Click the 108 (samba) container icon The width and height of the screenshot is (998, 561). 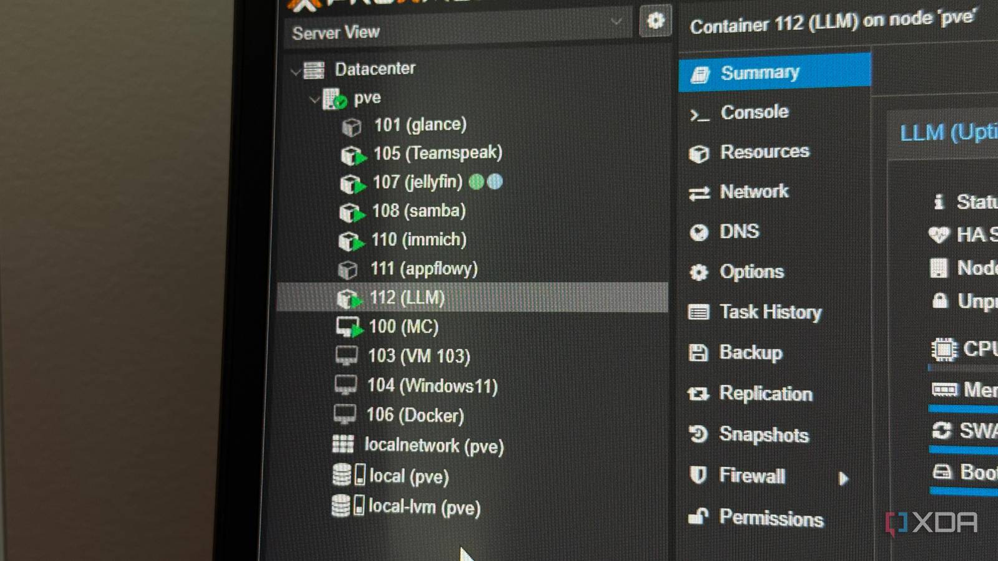pyautogui.click(x=351, y=213)
